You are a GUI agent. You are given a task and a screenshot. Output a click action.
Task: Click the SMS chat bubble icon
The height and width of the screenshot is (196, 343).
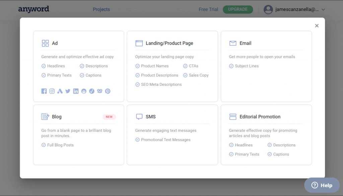[x=139, y=116]
